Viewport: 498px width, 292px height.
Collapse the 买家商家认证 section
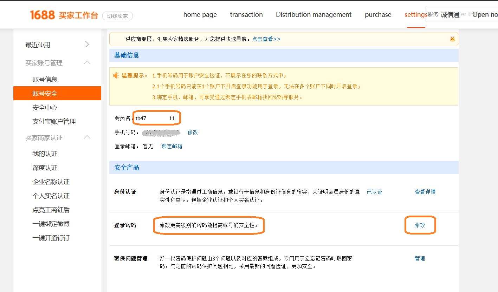[x=87, y=137]
